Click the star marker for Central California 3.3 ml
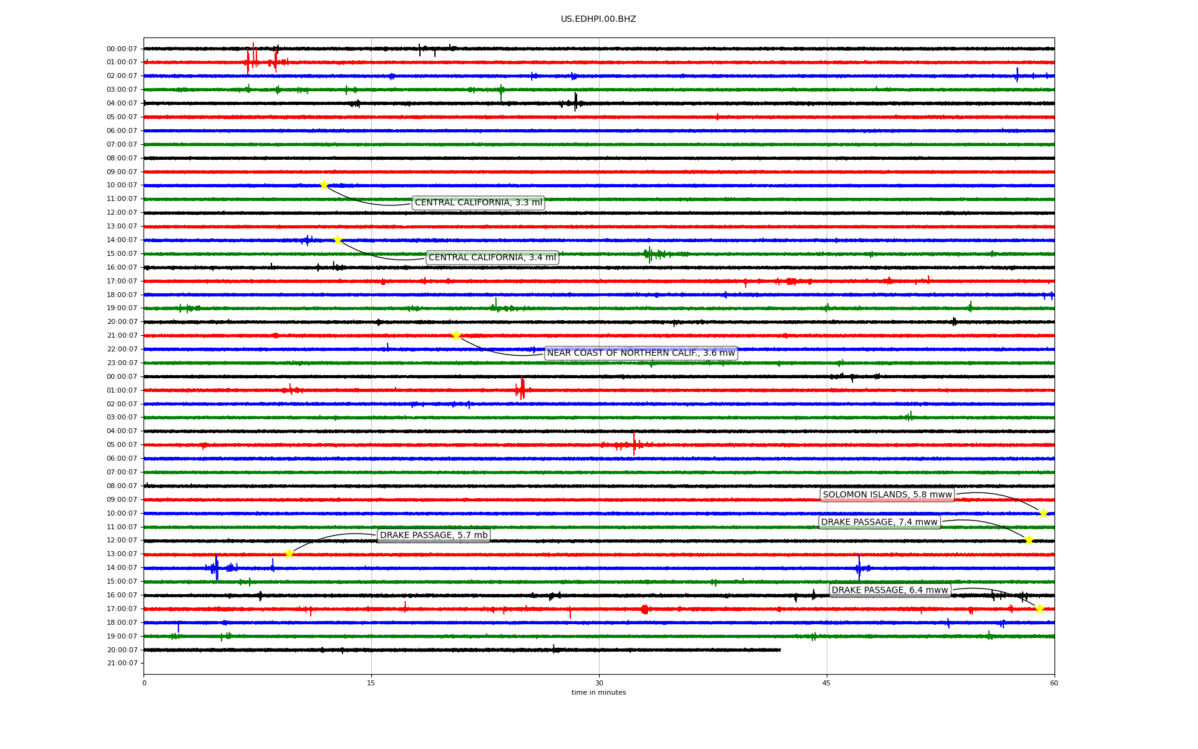Screen dimensions: 1198x749 point(324,185)
